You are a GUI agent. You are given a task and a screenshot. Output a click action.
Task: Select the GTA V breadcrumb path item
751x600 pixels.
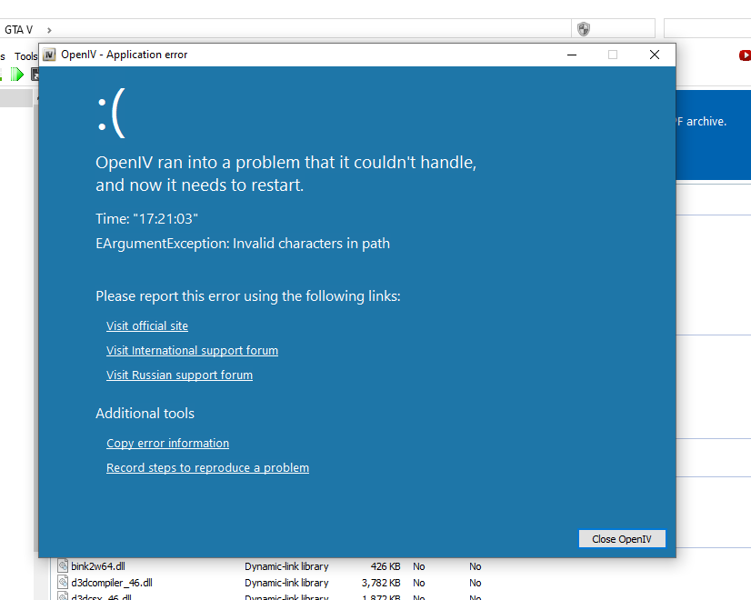(18, 30)
